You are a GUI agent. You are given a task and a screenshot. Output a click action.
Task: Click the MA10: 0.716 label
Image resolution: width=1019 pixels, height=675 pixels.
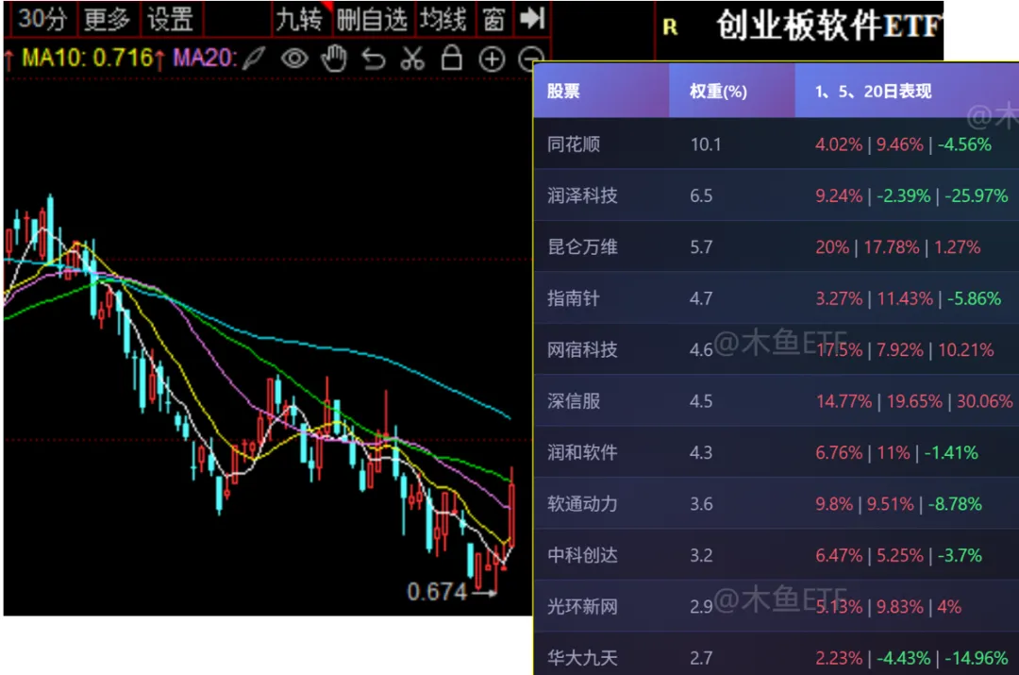[x=87, y=59]
